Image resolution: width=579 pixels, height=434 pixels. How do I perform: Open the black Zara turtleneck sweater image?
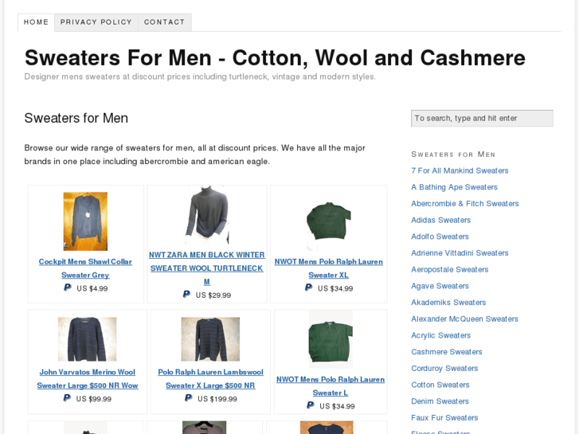207,214
